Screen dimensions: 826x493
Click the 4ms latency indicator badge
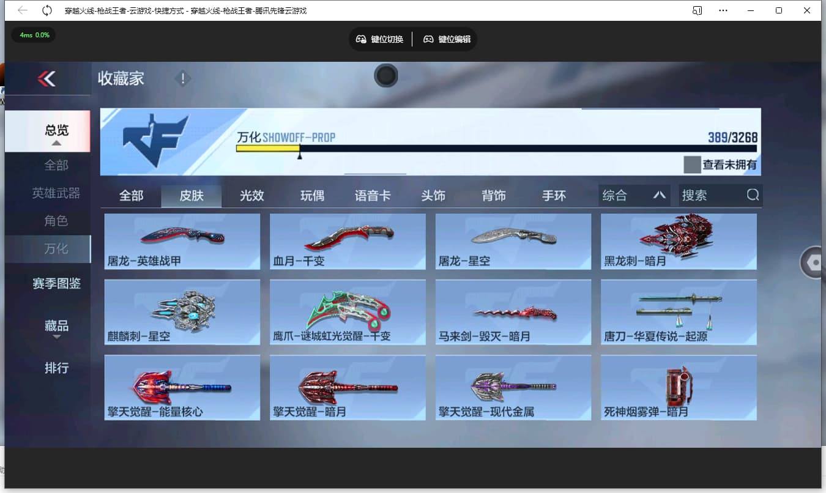coord(33,35)
